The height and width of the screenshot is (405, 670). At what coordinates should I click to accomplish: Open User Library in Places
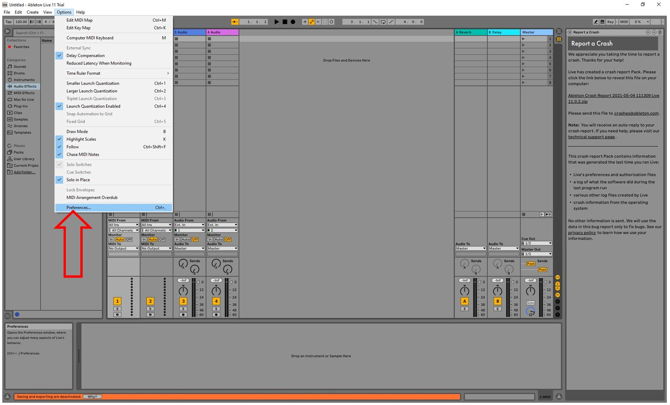pos(24,159)
